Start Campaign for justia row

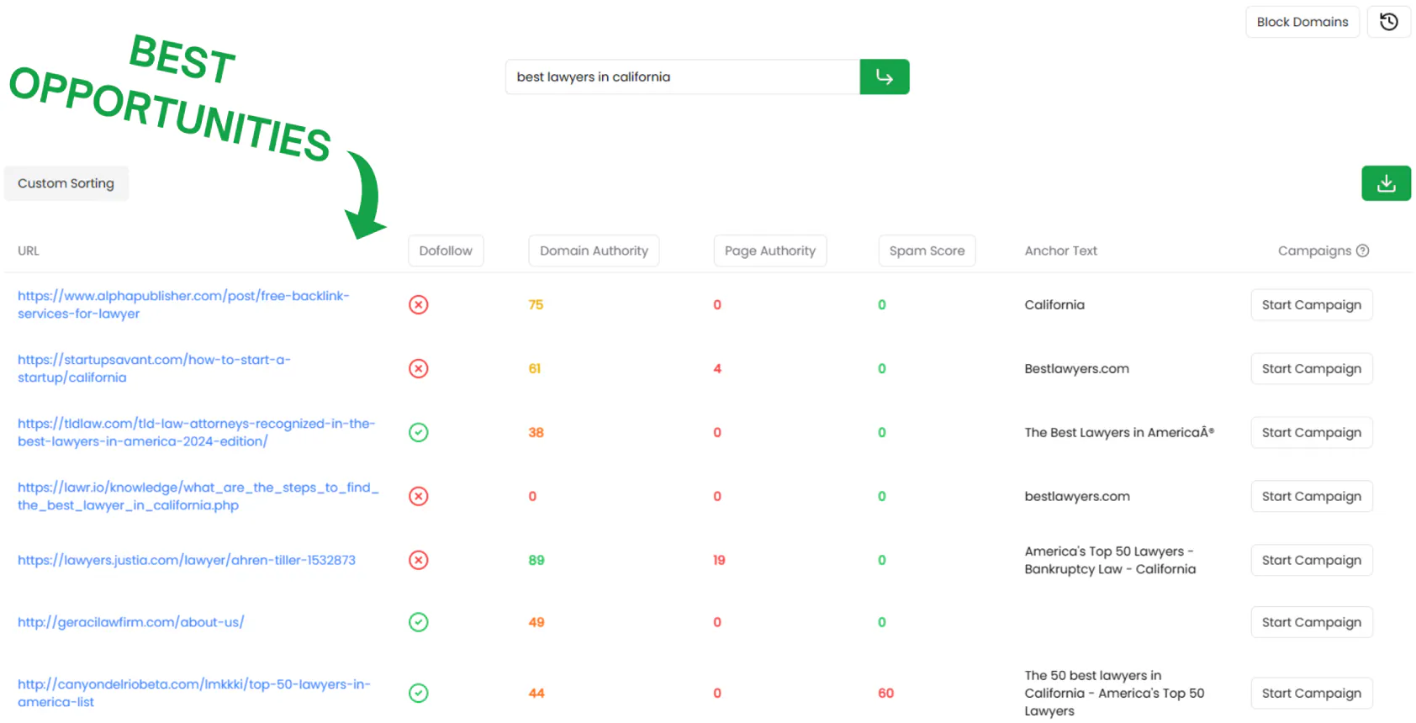(1311, 560)
